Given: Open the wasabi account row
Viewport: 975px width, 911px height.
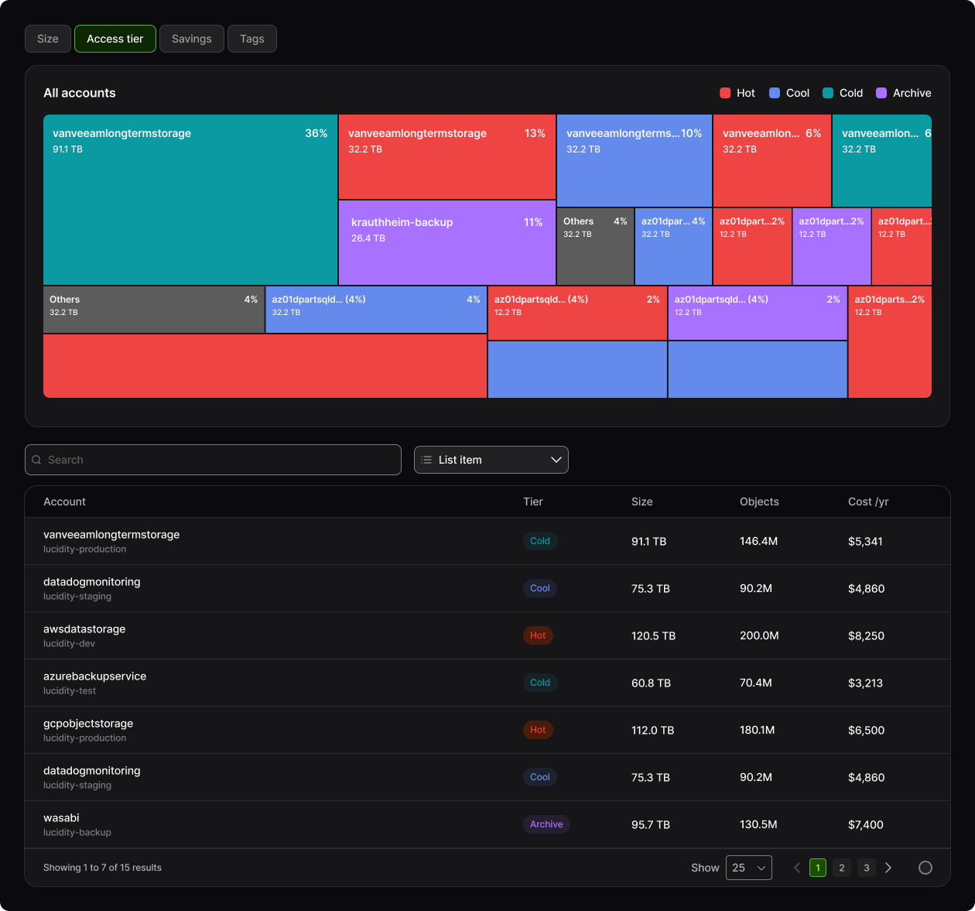Looking at the screenshot, I should [x=487, y=824].
